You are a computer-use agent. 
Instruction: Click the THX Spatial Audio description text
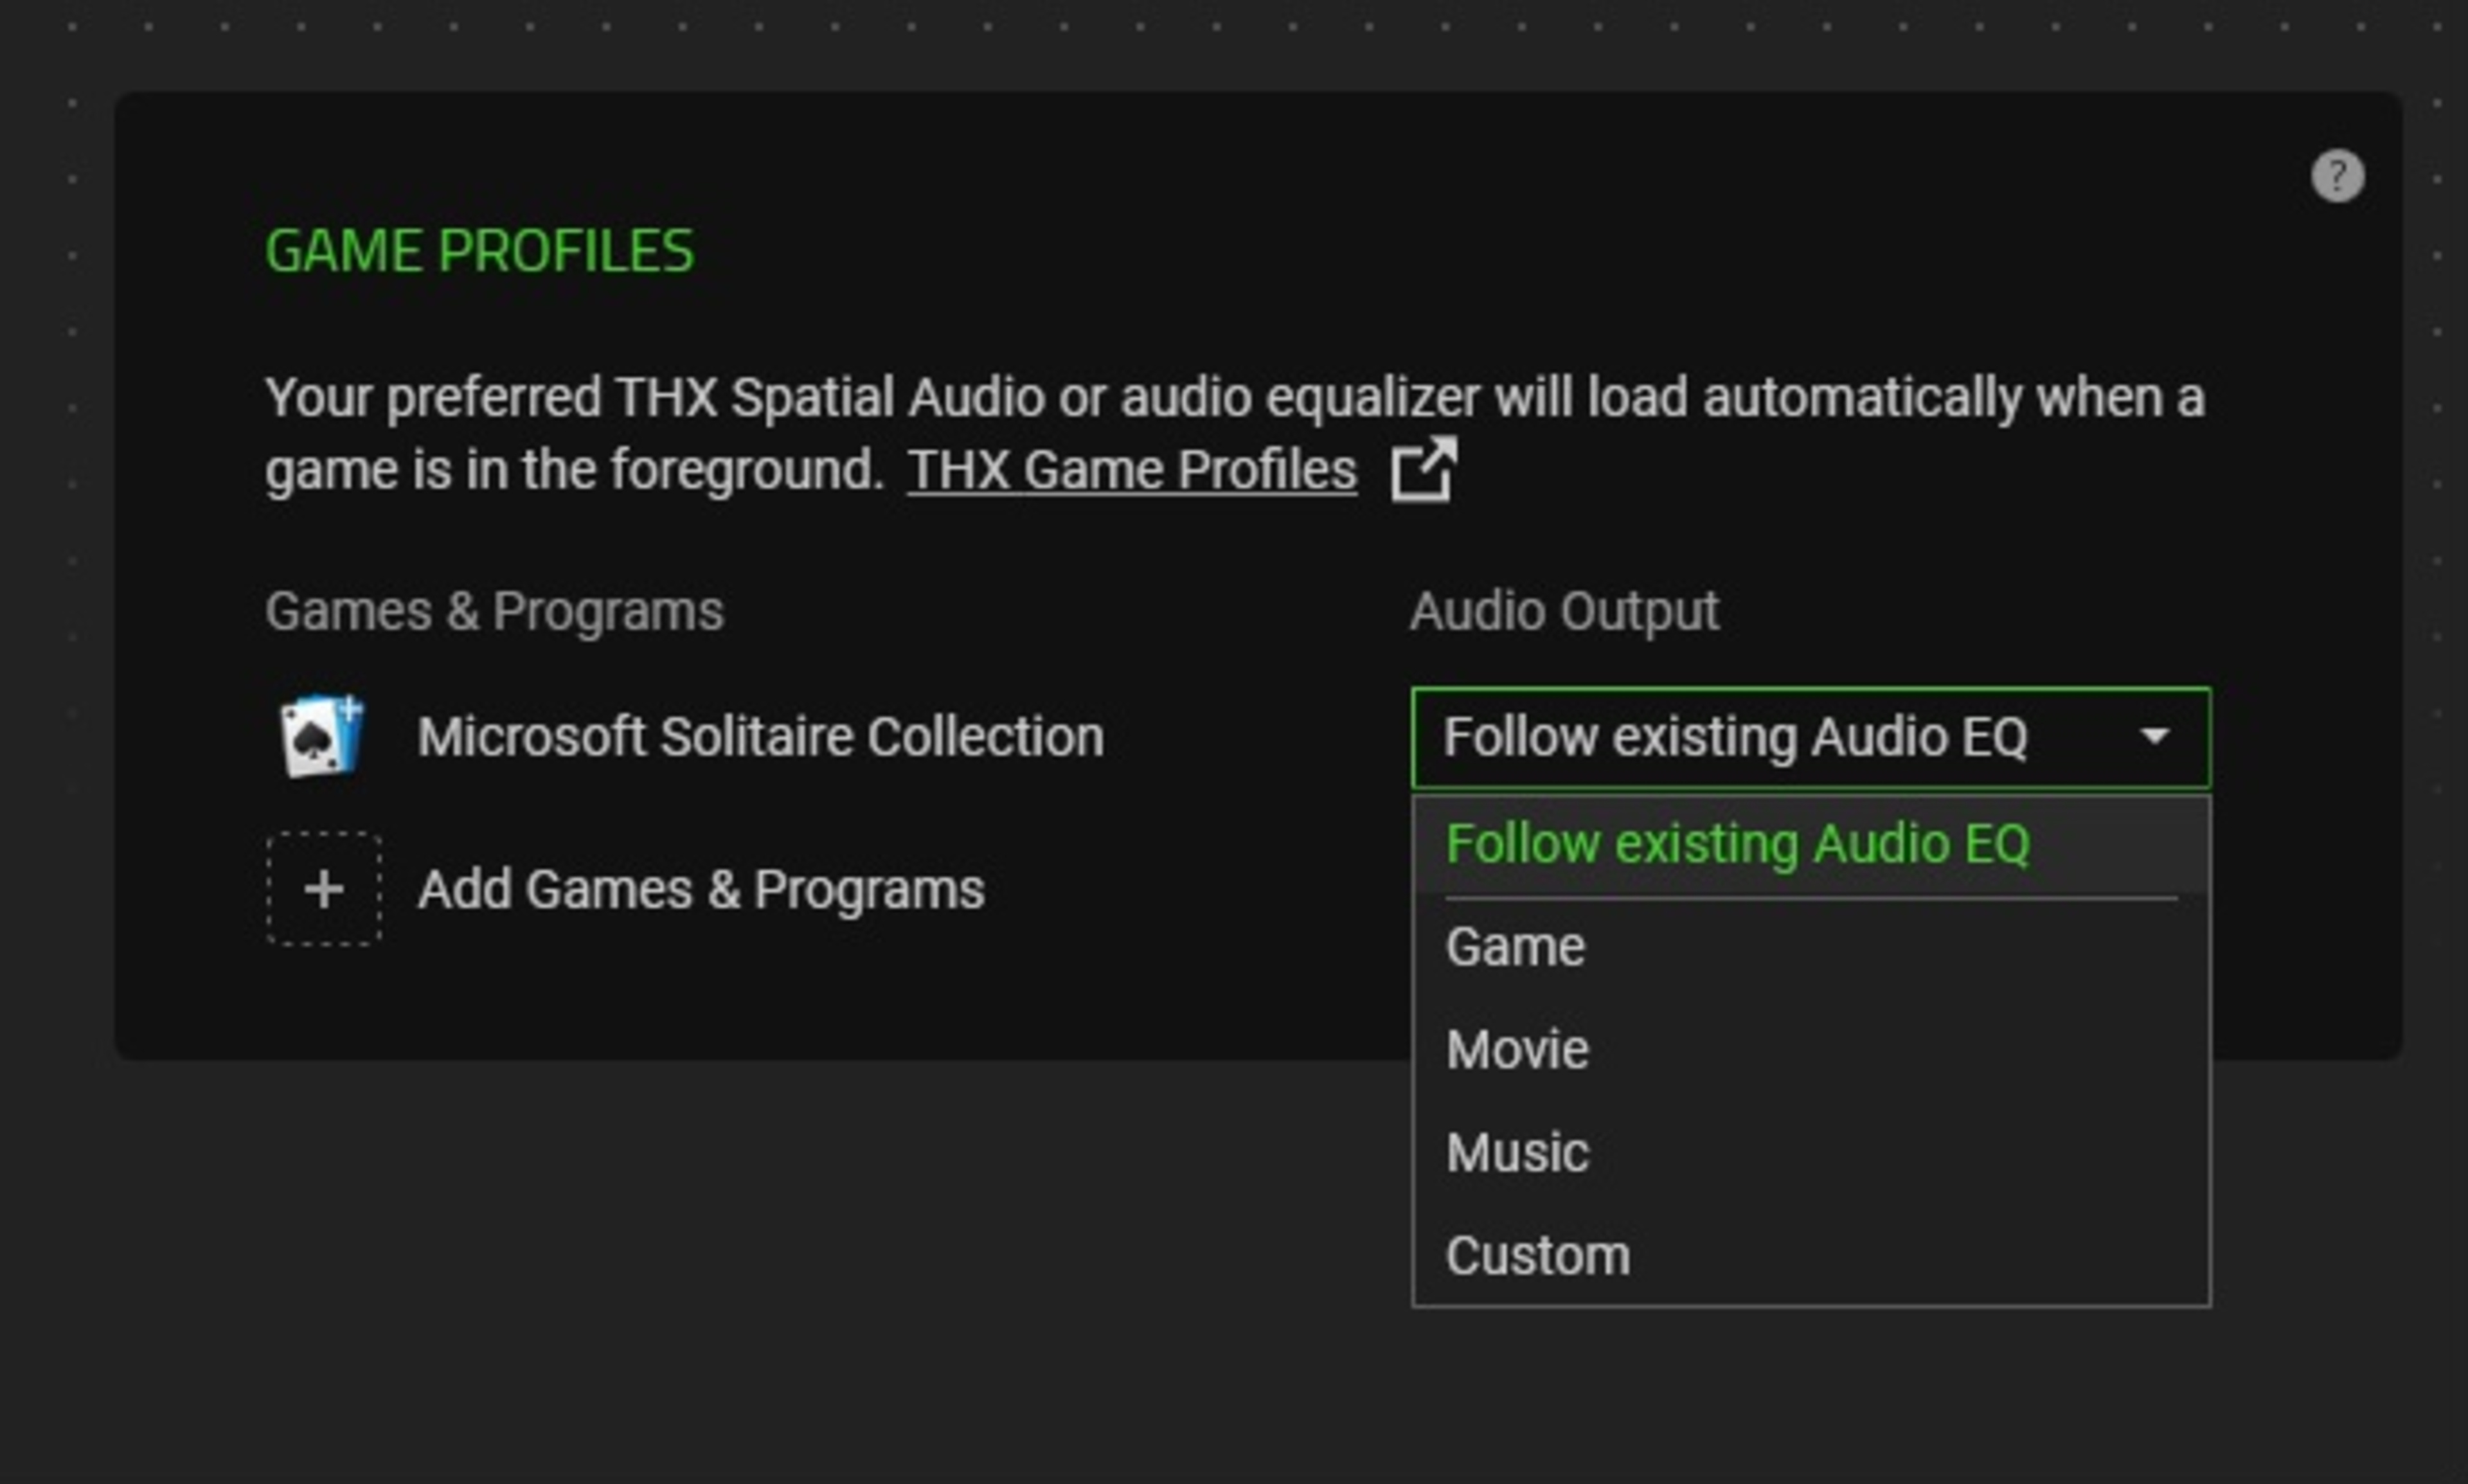coord(1233,398)
